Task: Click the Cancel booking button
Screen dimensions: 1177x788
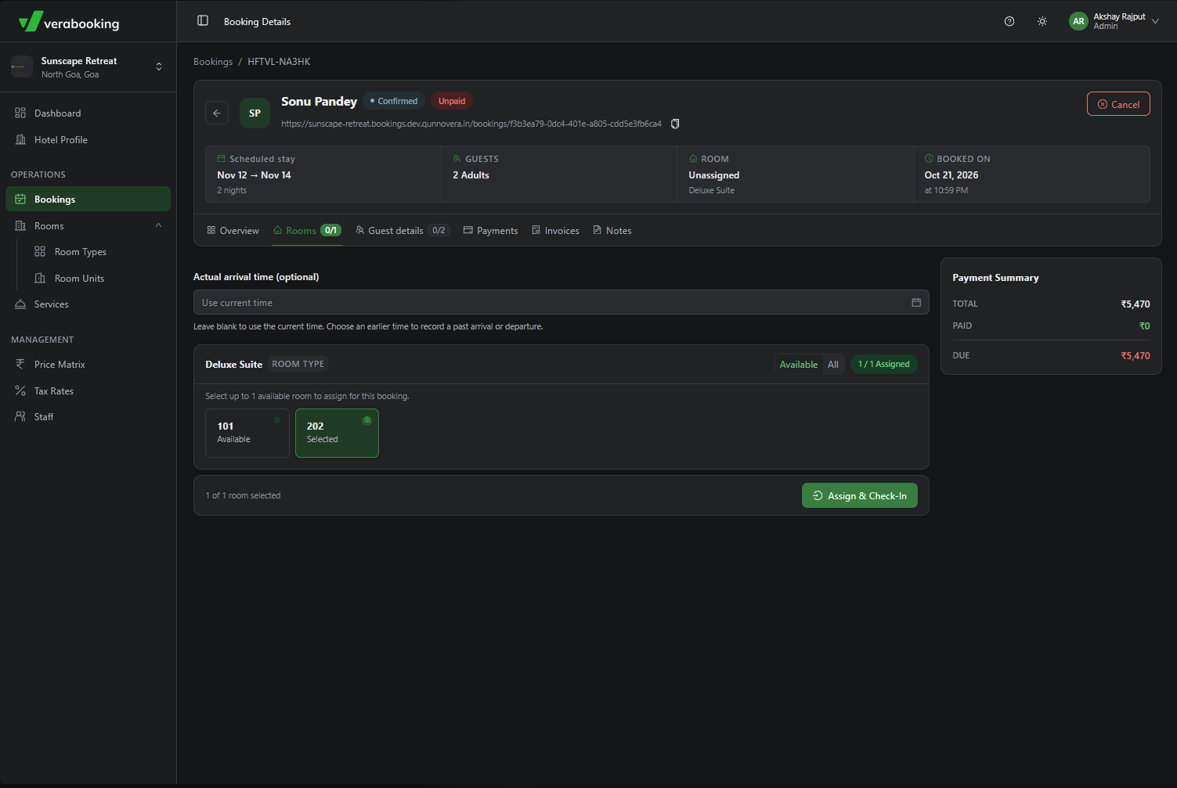Action: (x=1118, y=104)
